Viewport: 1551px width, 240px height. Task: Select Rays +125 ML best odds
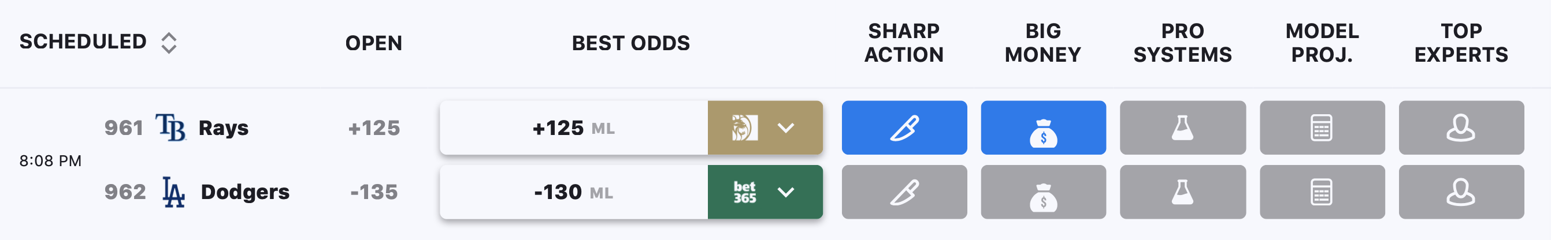tap(574, 127)
